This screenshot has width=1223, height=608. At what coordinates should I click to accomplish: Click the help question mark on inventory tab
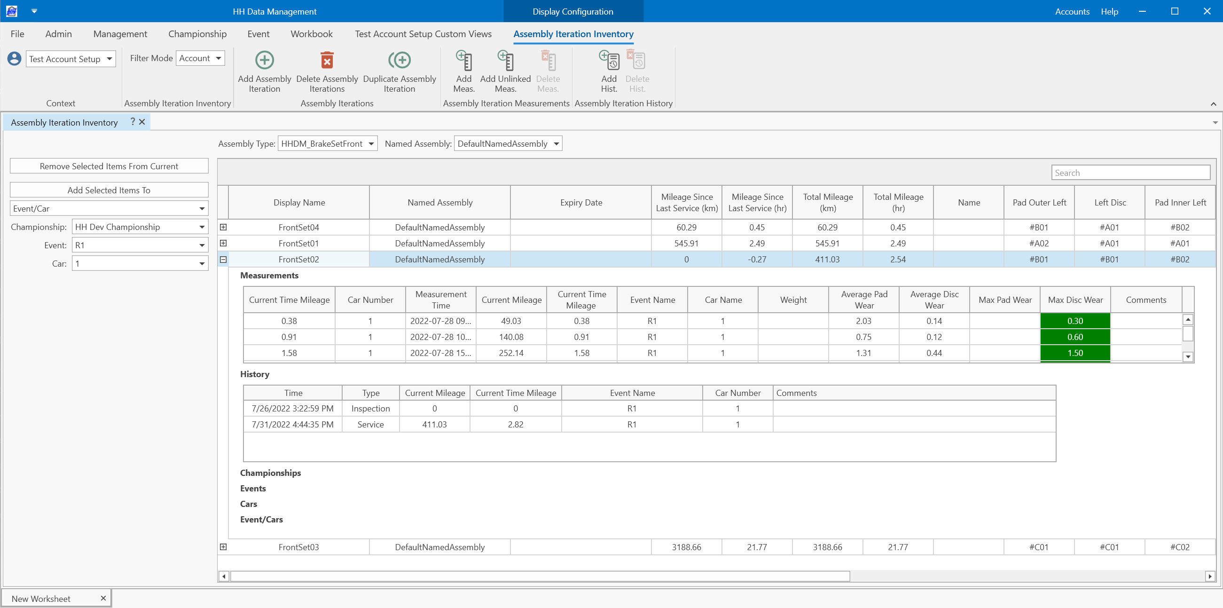pos(133,122)
